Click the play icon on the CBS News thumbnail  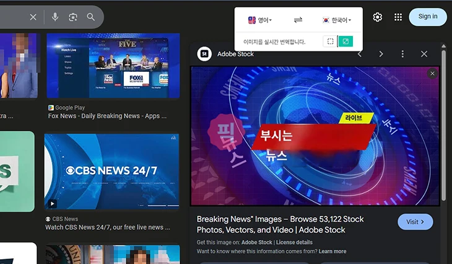coord(52,204)
